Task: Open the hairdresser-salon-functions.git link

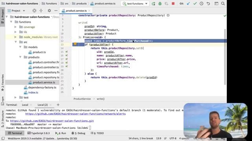Action: 52,121
